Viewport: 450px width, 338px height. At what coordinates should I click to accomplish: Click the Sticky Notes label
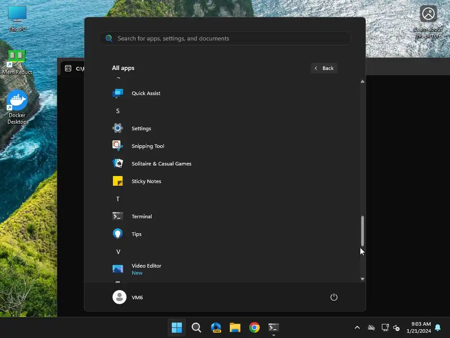146,181
